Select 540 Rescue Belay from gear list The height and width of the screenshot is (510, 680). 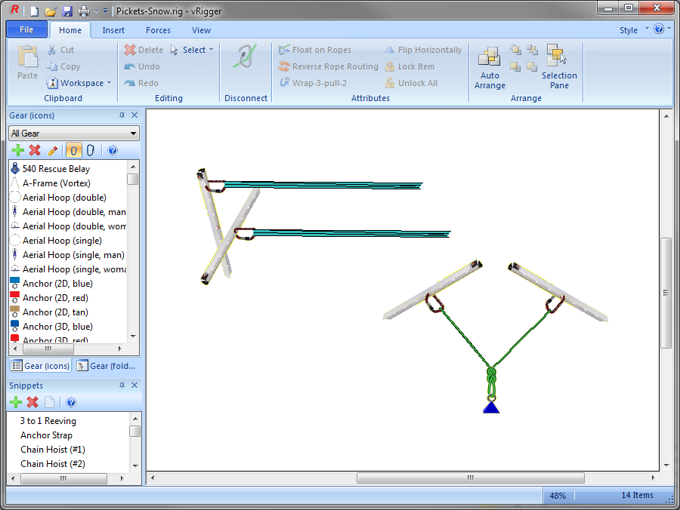click(x=56, y=169)
